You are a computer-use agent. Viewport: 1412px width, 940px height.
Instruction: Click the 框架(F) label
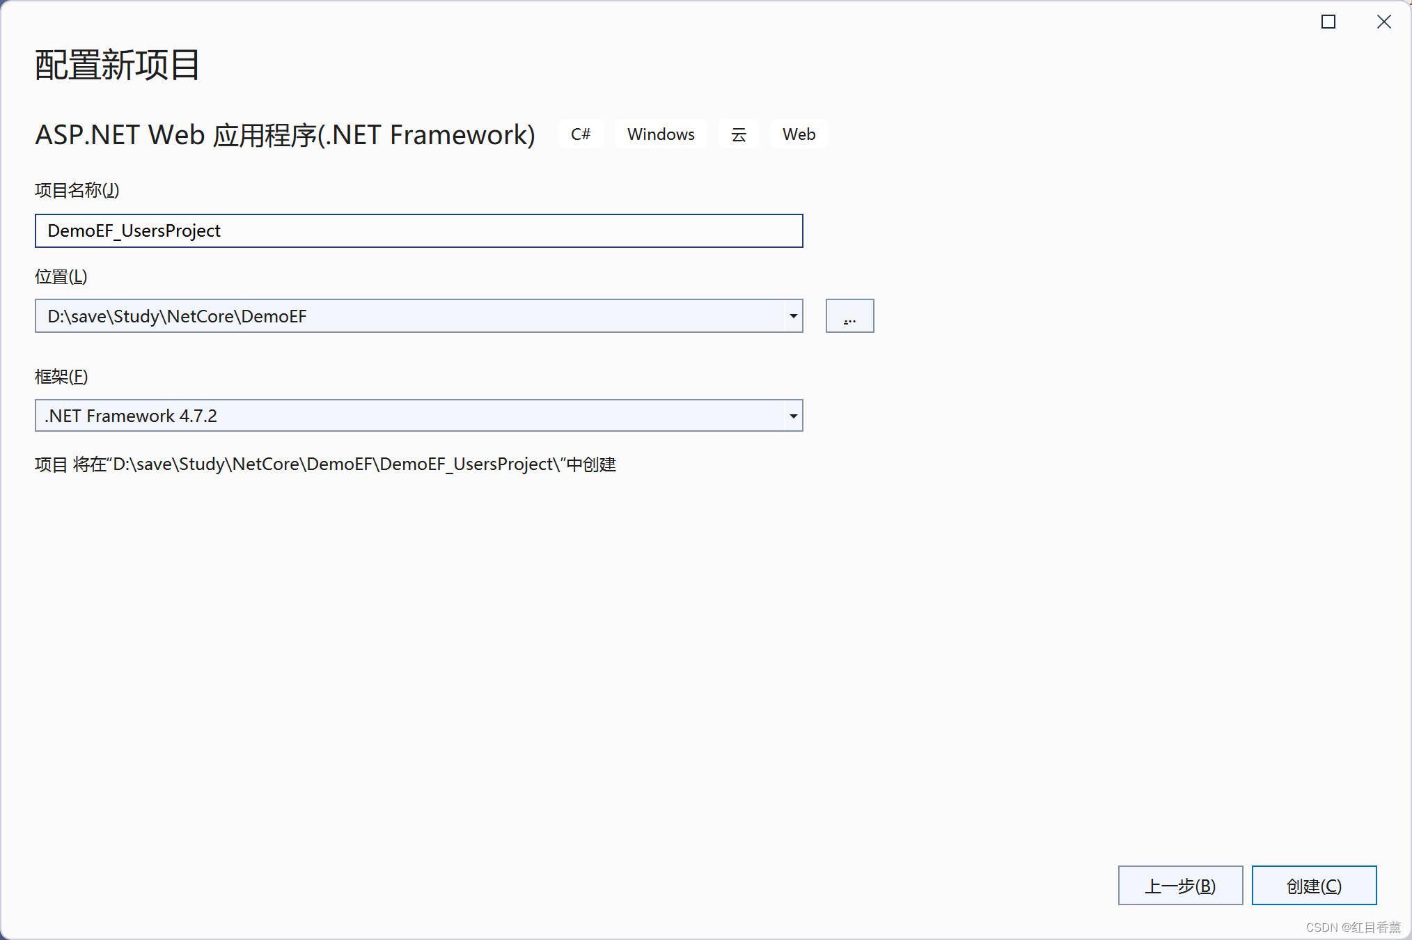(x=61, y=377)
